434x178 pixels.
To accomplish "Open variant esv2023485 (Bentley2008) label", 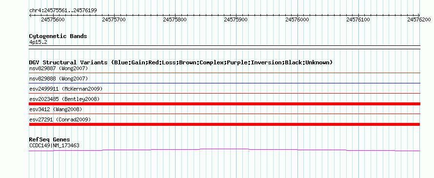I will (64, 99).
